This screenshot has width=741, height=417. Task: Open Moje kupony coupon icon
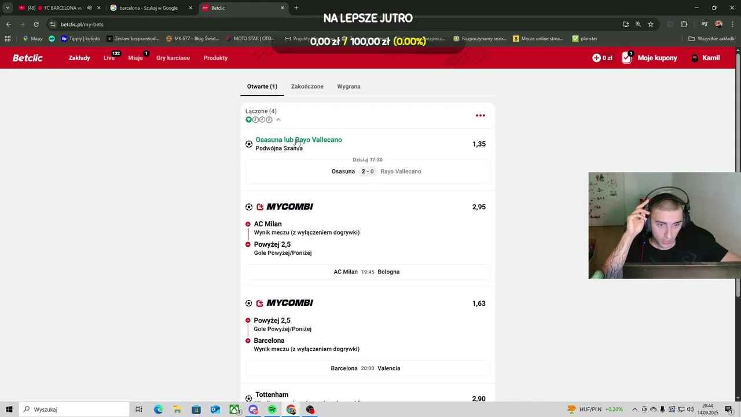(x=627, y=58)
